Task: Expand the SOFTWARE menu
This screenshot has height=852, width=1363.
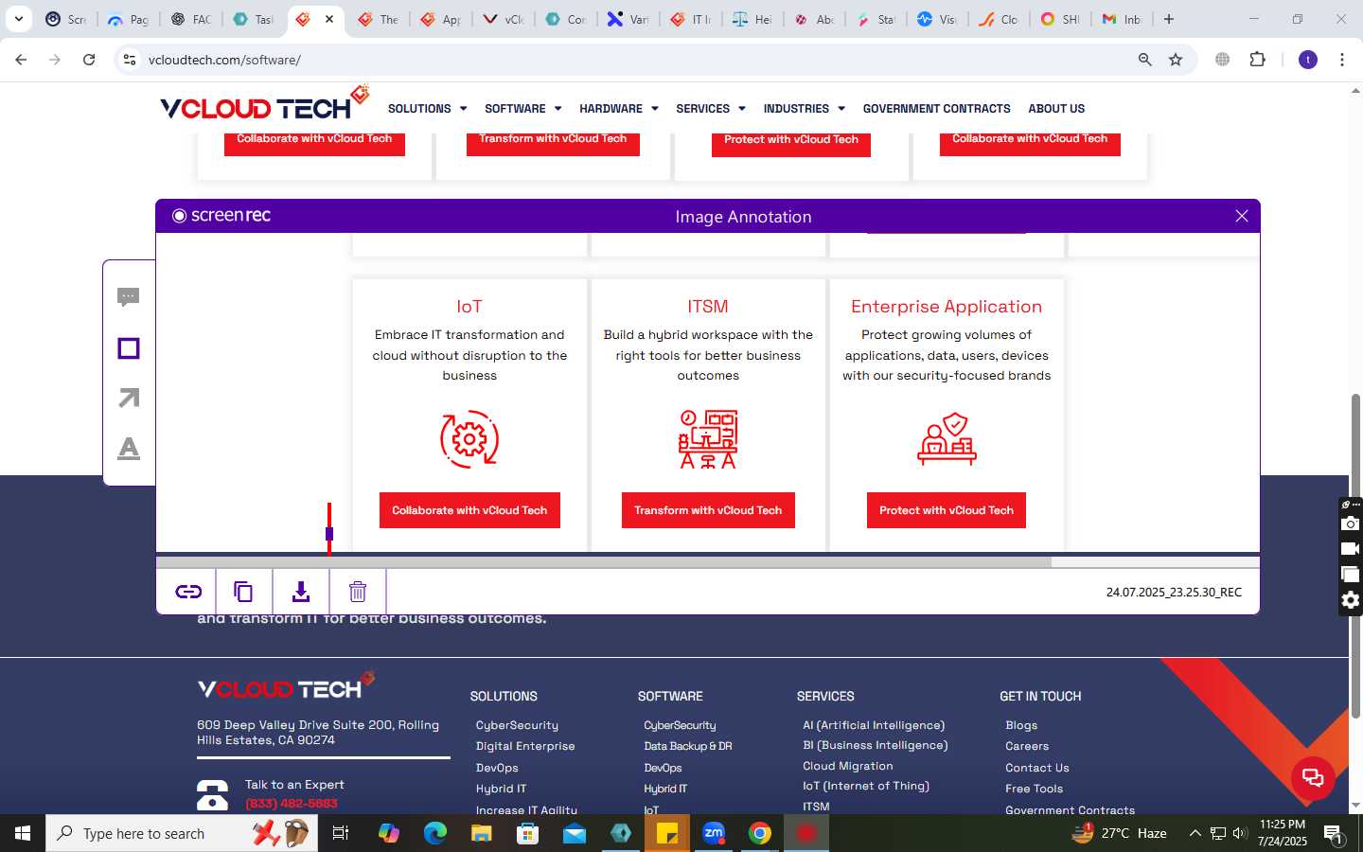Action: point(522,109)
